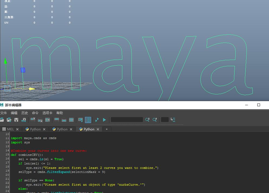
Task: Click the Show Input pane icon
Action: [64, 120]
